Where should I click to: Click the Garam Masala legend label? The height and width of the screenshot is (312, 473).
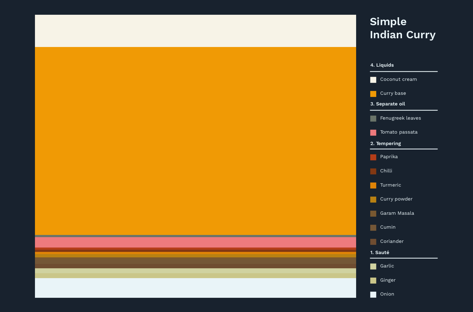397,213
